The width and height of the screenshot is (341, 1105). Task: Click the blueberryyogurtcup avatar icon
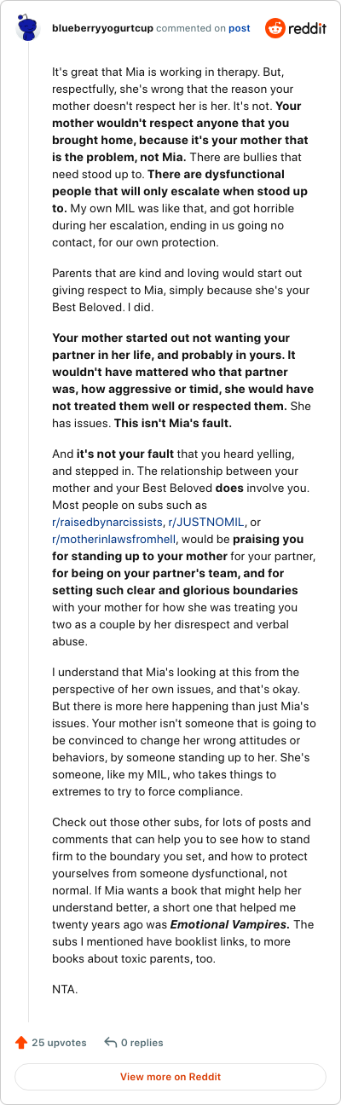coord(28,28)
